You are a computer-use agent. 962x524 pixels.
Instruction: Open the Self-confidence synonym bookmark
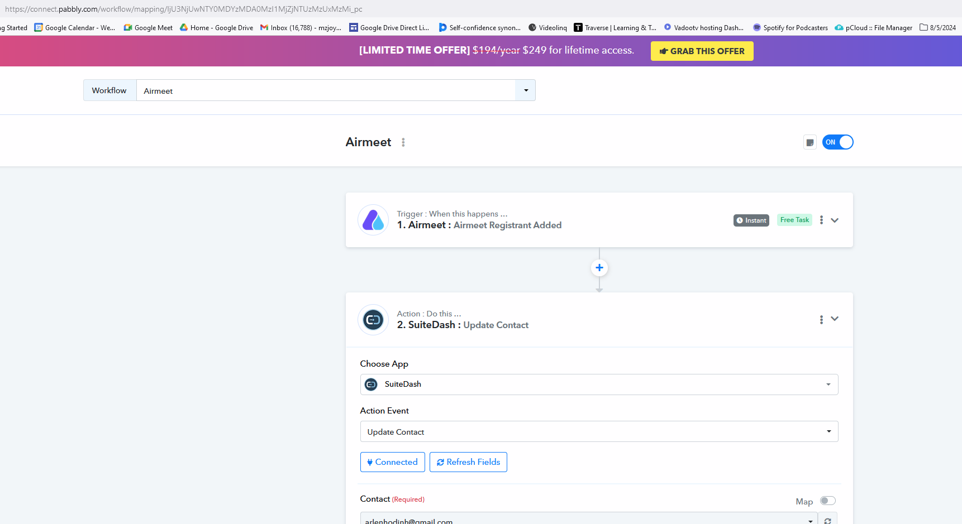pos(479,27)
